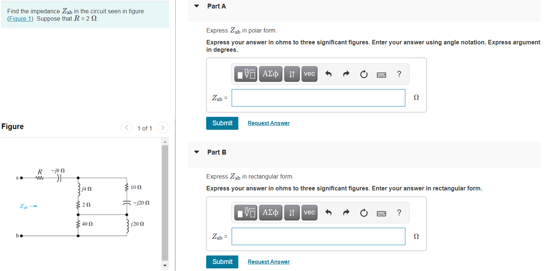Open templates button in Part A toolbar
Image resolution: width=545 pixels, height=271 pixels.
click(x=246, y=74)
